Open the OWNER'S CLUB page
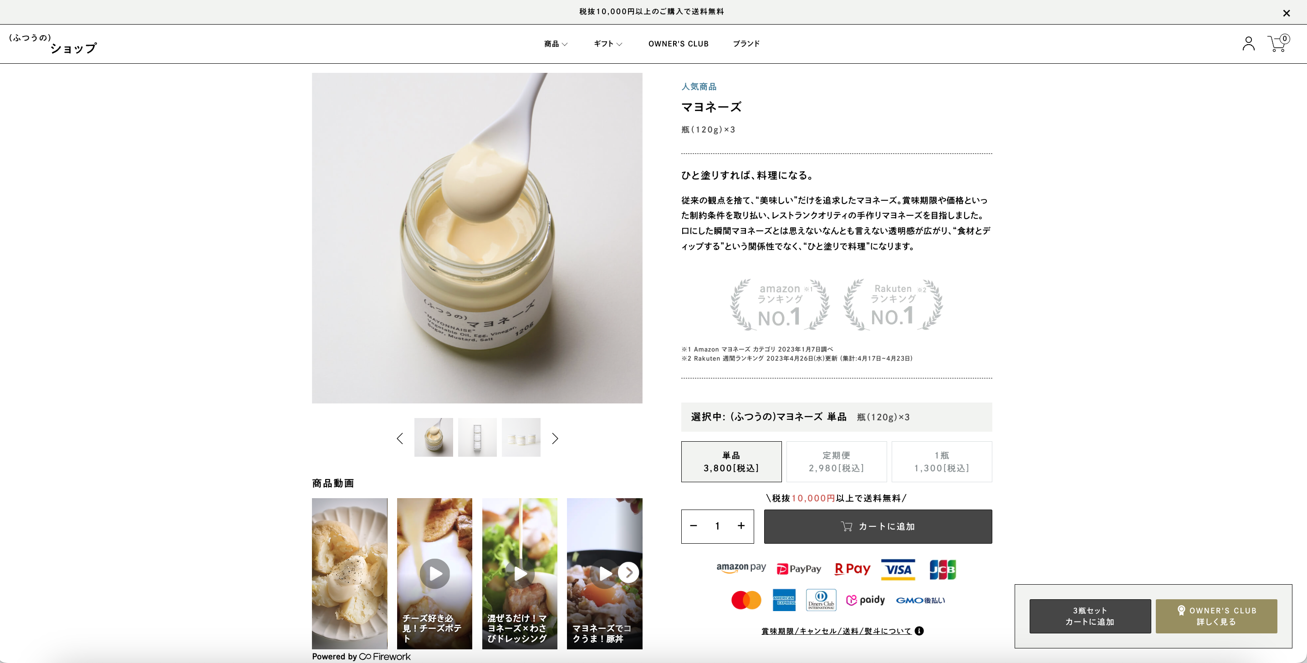 pos(679,44)
